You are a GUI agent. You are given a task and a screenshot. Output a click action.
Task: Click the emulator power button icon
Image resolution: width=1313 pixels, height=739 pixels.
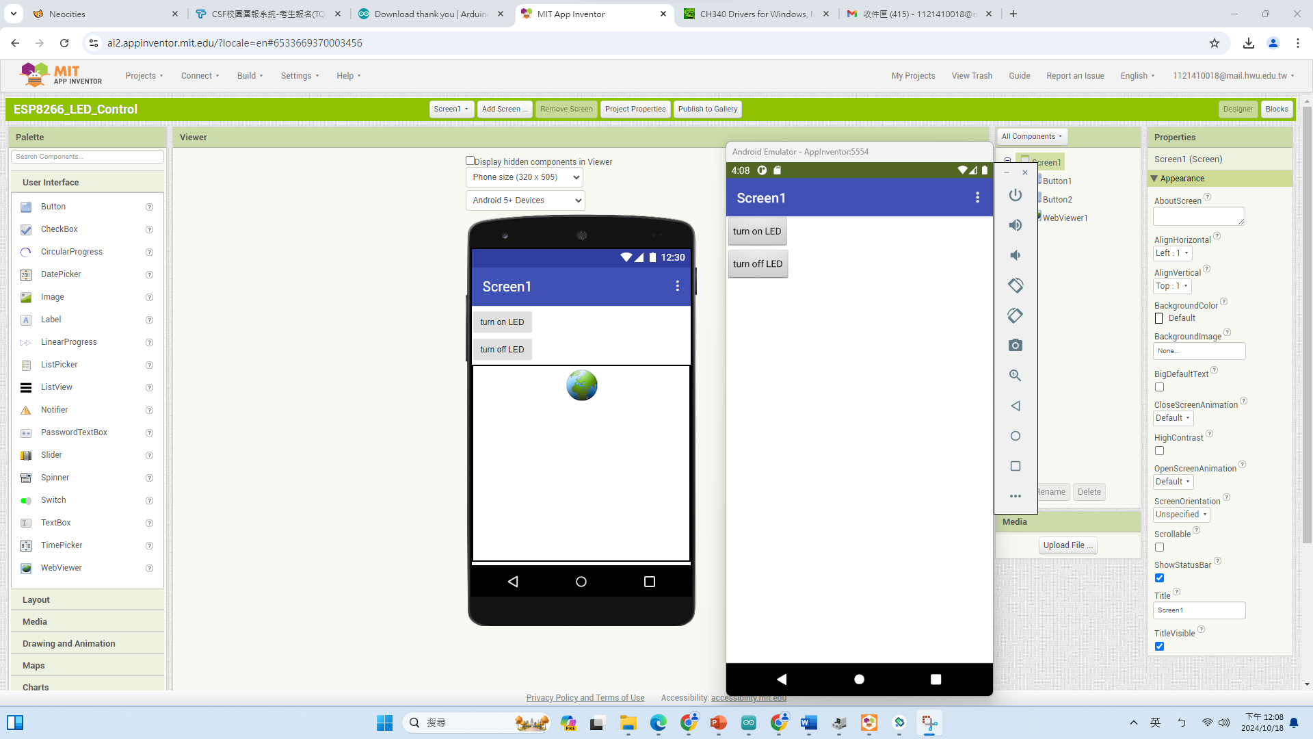point(1016,195)
